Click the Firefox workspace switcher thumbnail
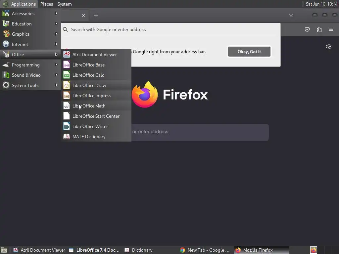339x254 pixels. point(314,250)
